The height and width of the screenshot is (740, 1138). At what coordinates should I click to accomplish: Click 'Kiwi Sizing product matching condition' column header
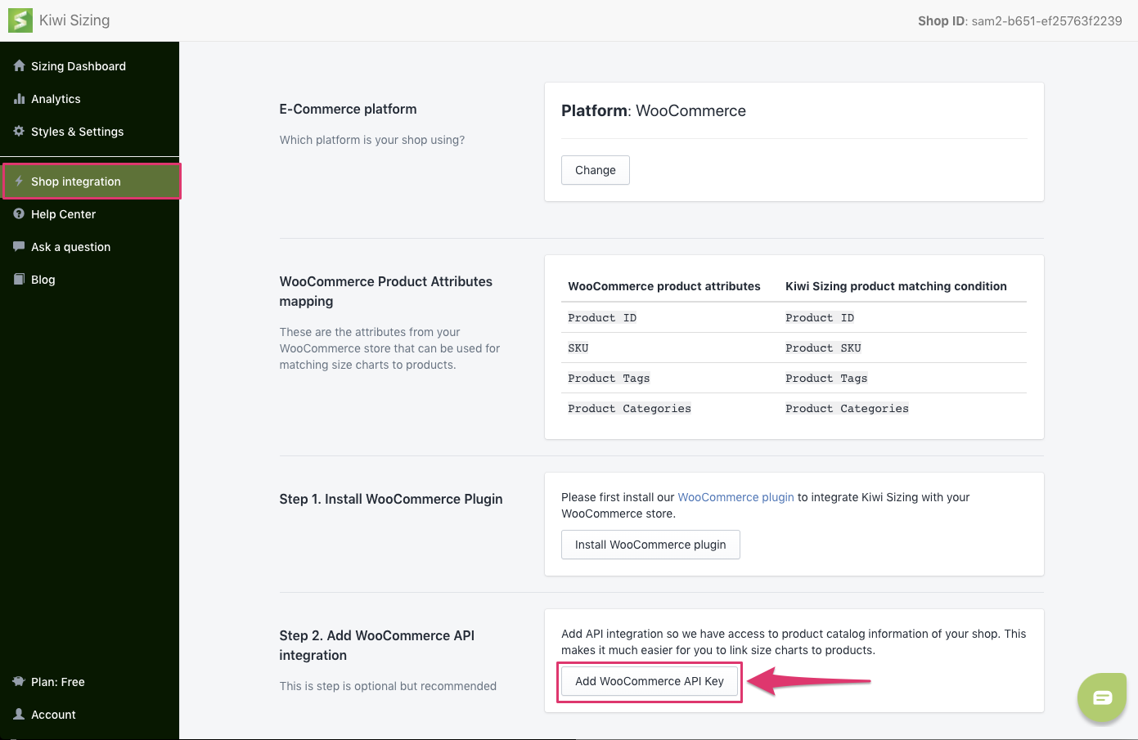(x=896, y=286)
